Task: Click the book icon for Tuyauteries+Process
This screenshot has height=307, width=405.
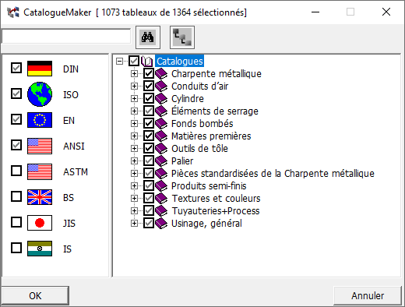Action: pos(161,211)
